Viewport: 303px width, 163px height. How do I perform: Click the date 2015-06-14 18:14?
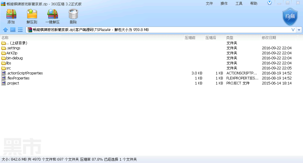pos(277,83)
